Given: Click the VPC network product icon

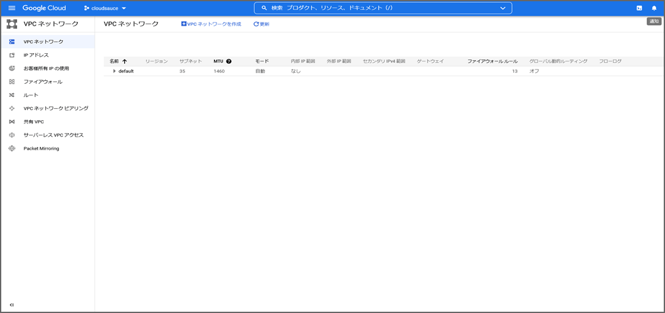Looking at the screenshot, I should (12, 24).
